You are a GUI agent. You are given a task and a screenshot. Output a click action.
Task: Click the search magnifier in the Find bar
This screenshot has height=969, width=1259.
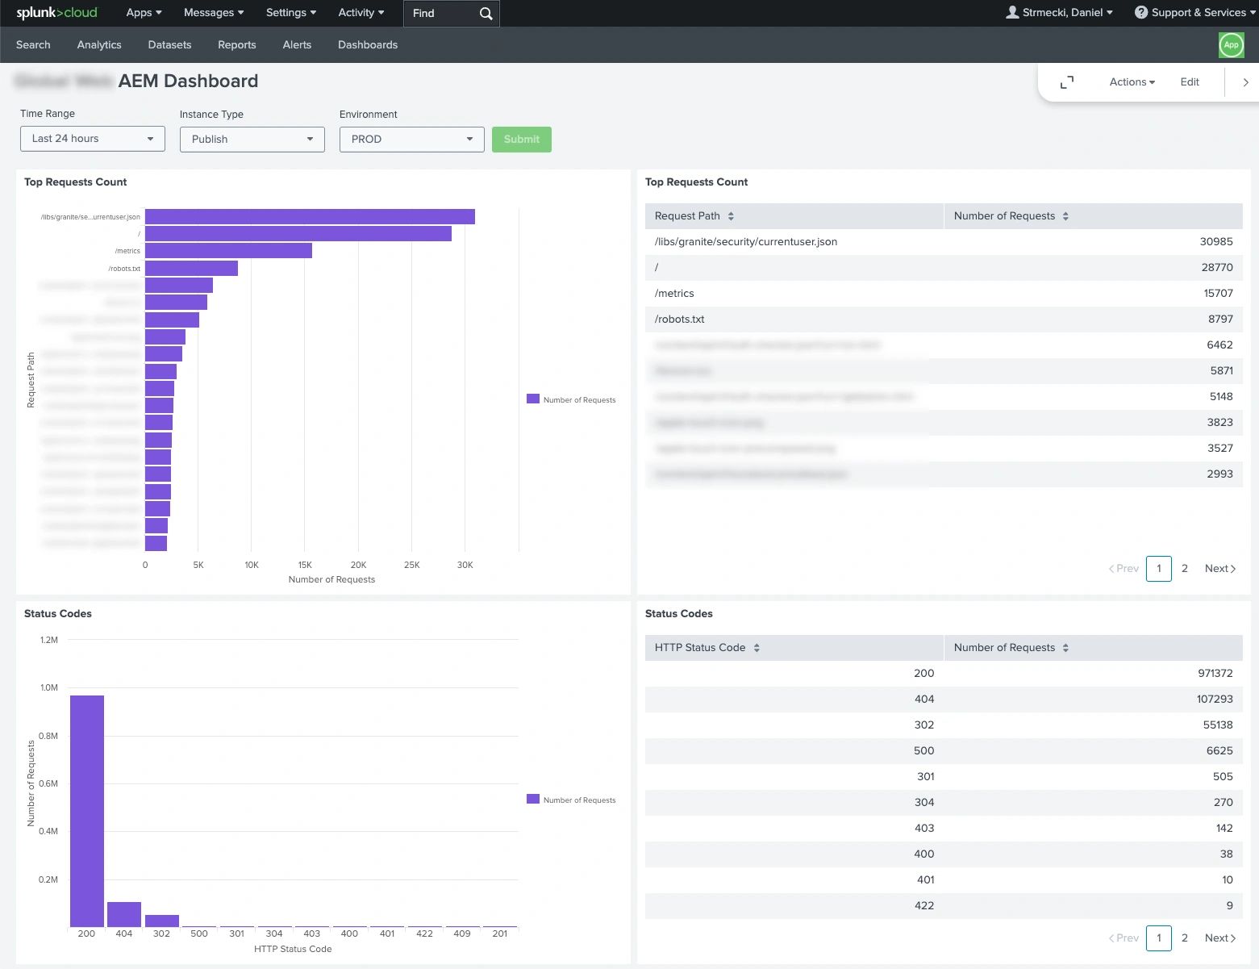click(485, 14)
